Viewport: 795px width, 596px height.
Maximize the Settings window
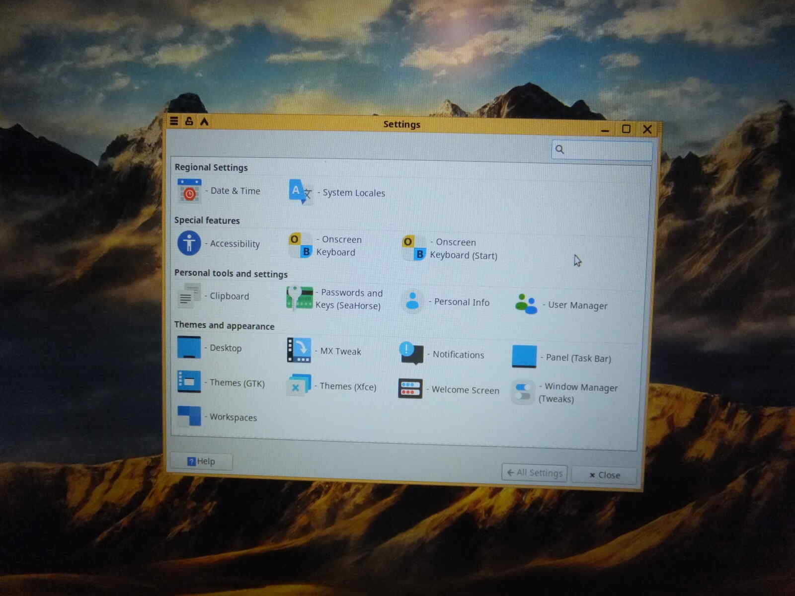(x=626, y=129)
